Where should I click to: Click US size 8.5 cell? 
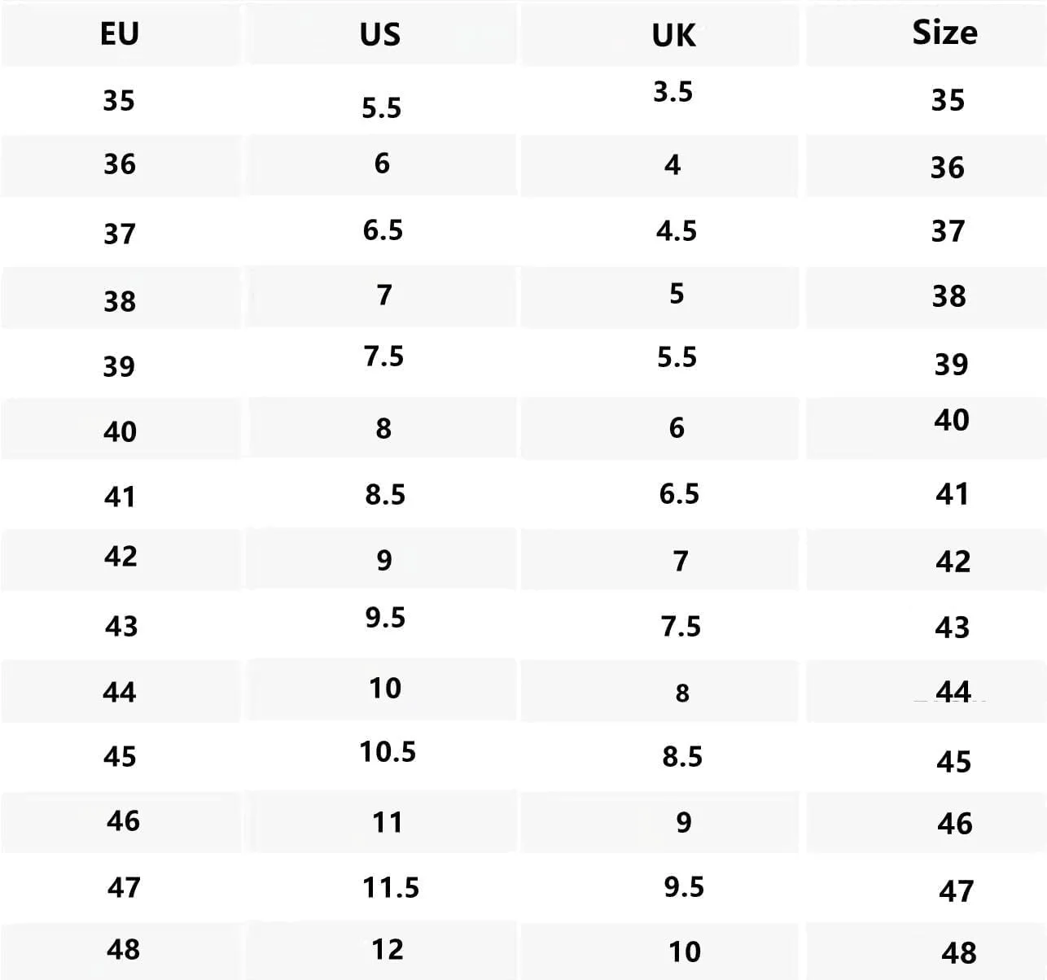384,494
